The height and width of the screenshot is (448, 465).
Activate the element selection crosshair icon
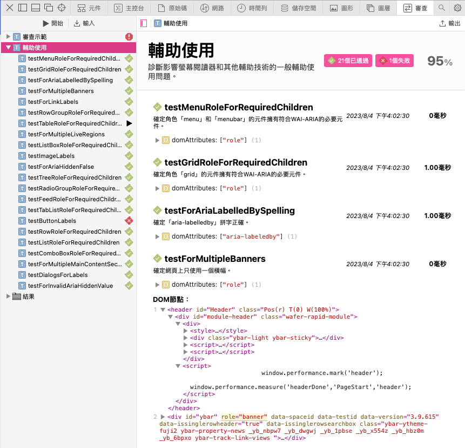pos(62,8)
